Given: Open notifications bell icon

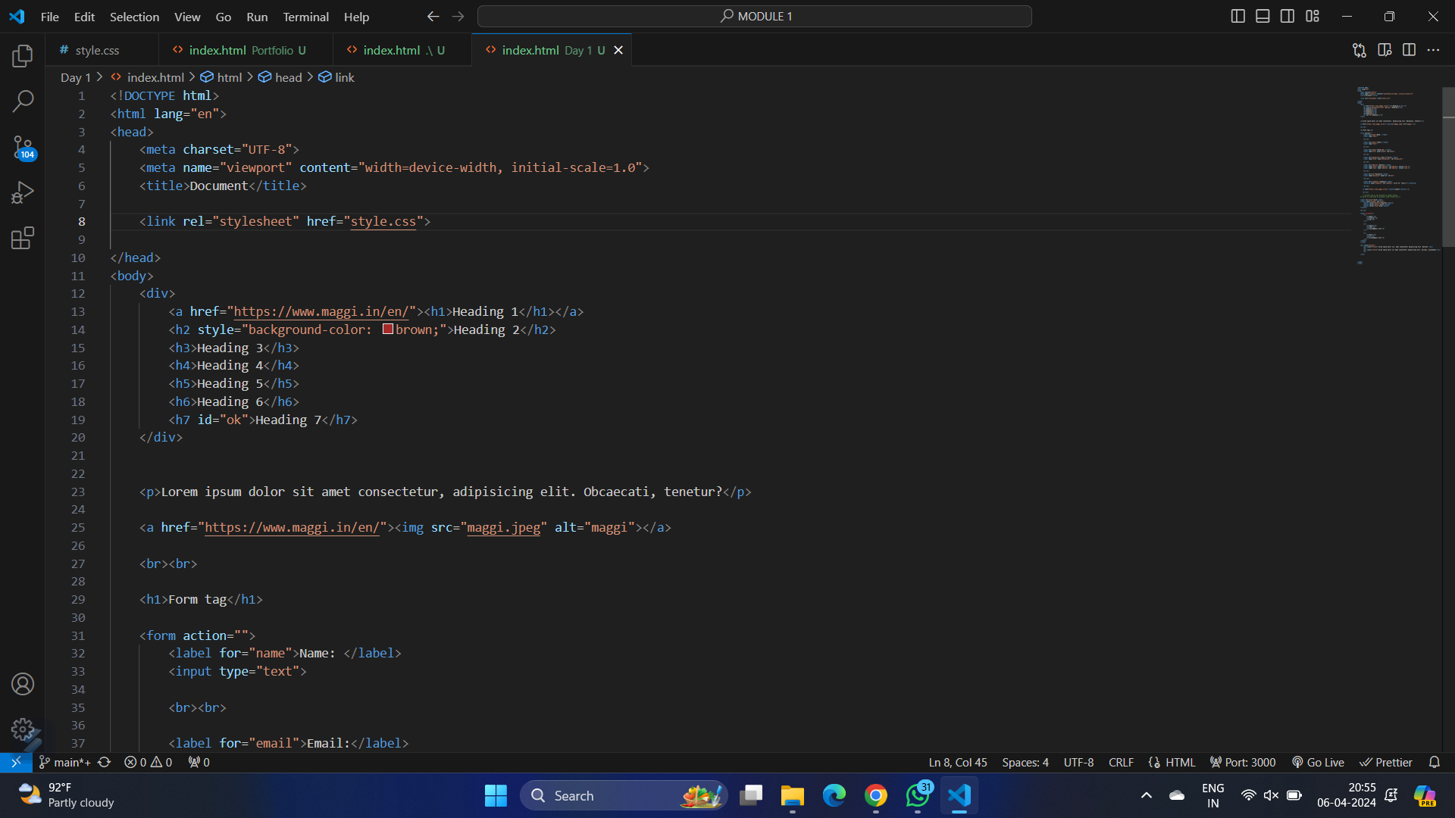Looking at the screenshot, I should pos(1435,762).
